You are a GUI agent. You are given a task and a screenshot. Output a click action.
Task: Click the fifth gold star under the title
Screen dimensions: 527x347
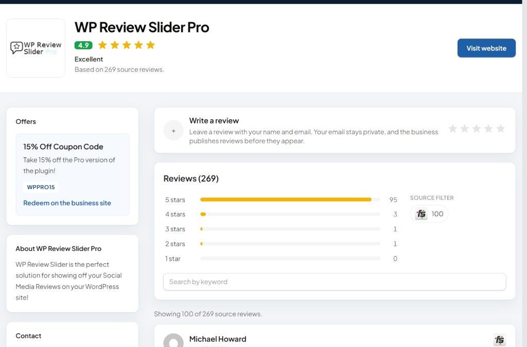(151, 45)
